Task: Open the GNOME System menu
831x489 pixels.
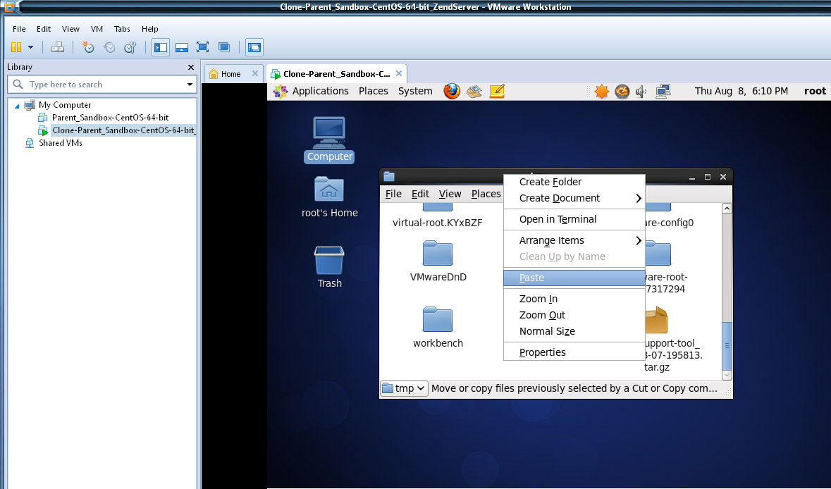Action: (x=415, y=91)
